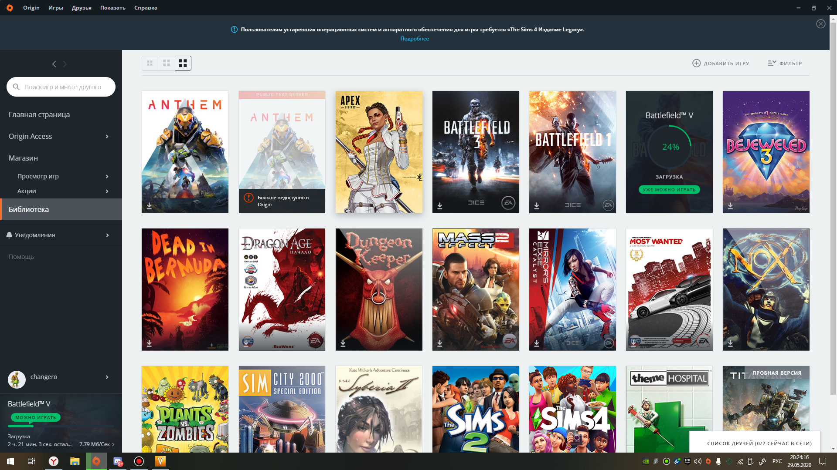The image size is (837, 470).
Task: Click download icon on Mass Effect 2
Action: point(440,343)
